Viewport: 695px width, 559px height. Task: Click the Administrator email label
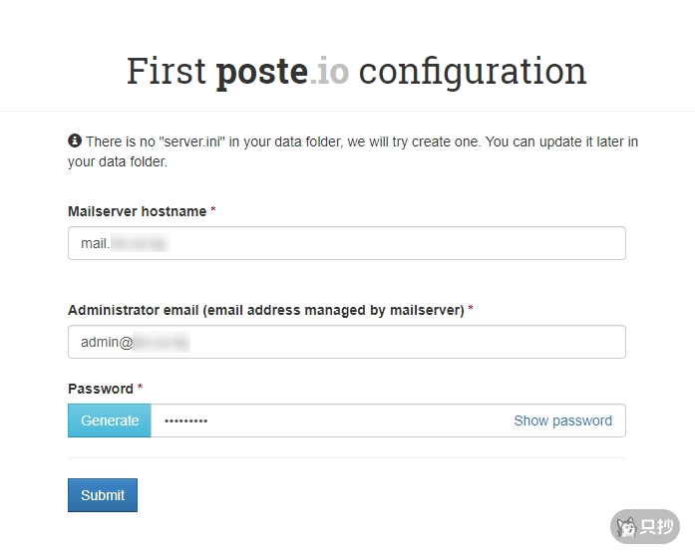pos(265,310)
